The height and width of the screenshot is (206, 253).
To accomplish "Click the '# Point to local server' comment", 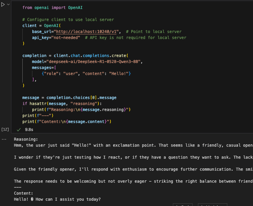I will [154, 32].
